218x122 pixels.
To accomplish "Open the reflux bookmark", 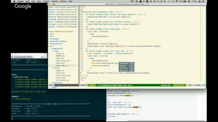I will (x=63, y=12).
